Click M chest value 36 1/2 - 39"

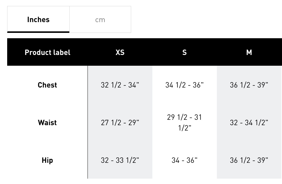249,85
